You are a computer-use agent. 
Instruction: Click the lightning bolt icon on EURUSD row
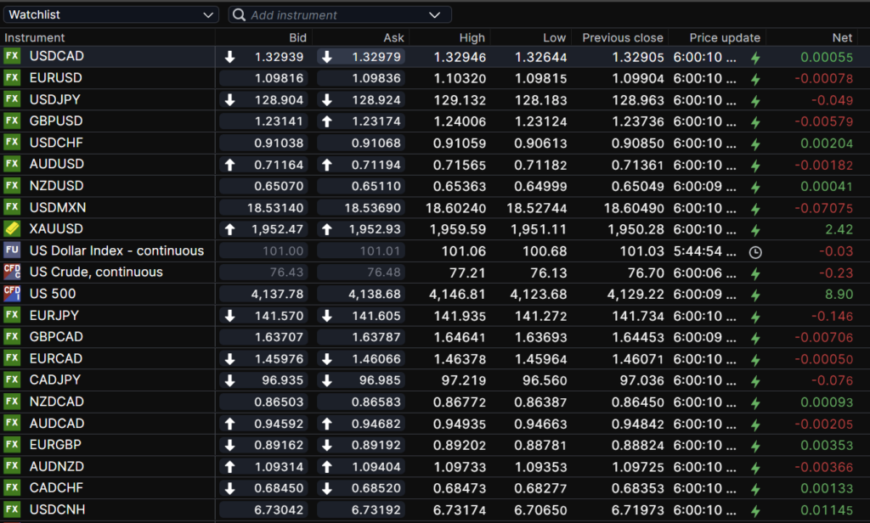pos(754,79)
